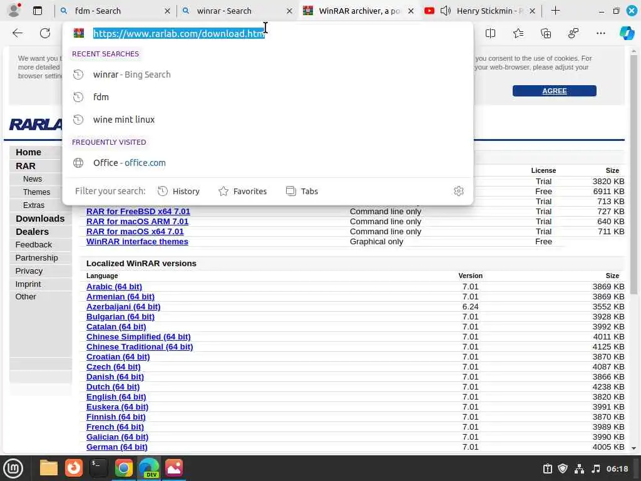Click the WinRAR site icon in address bar
This screenshot has height=481, width=641.
click(x=79, y=33)
